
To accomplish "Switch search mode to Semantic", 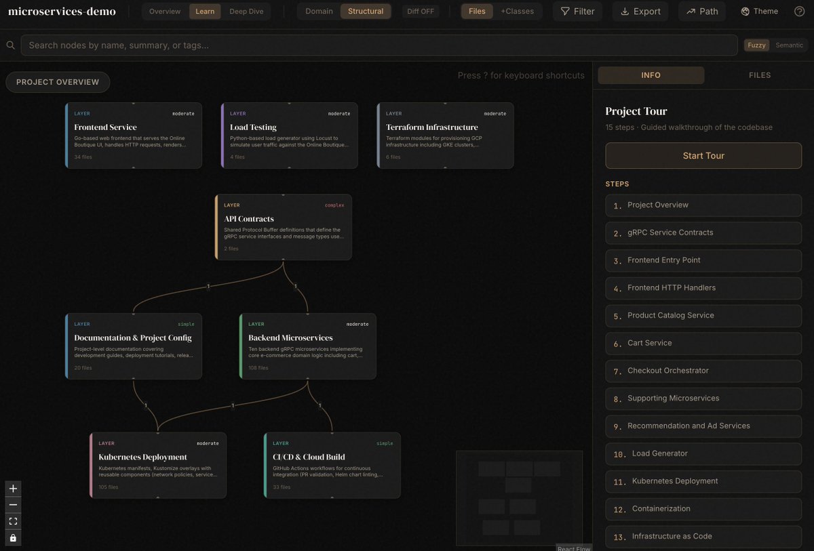I will (790, 45).
